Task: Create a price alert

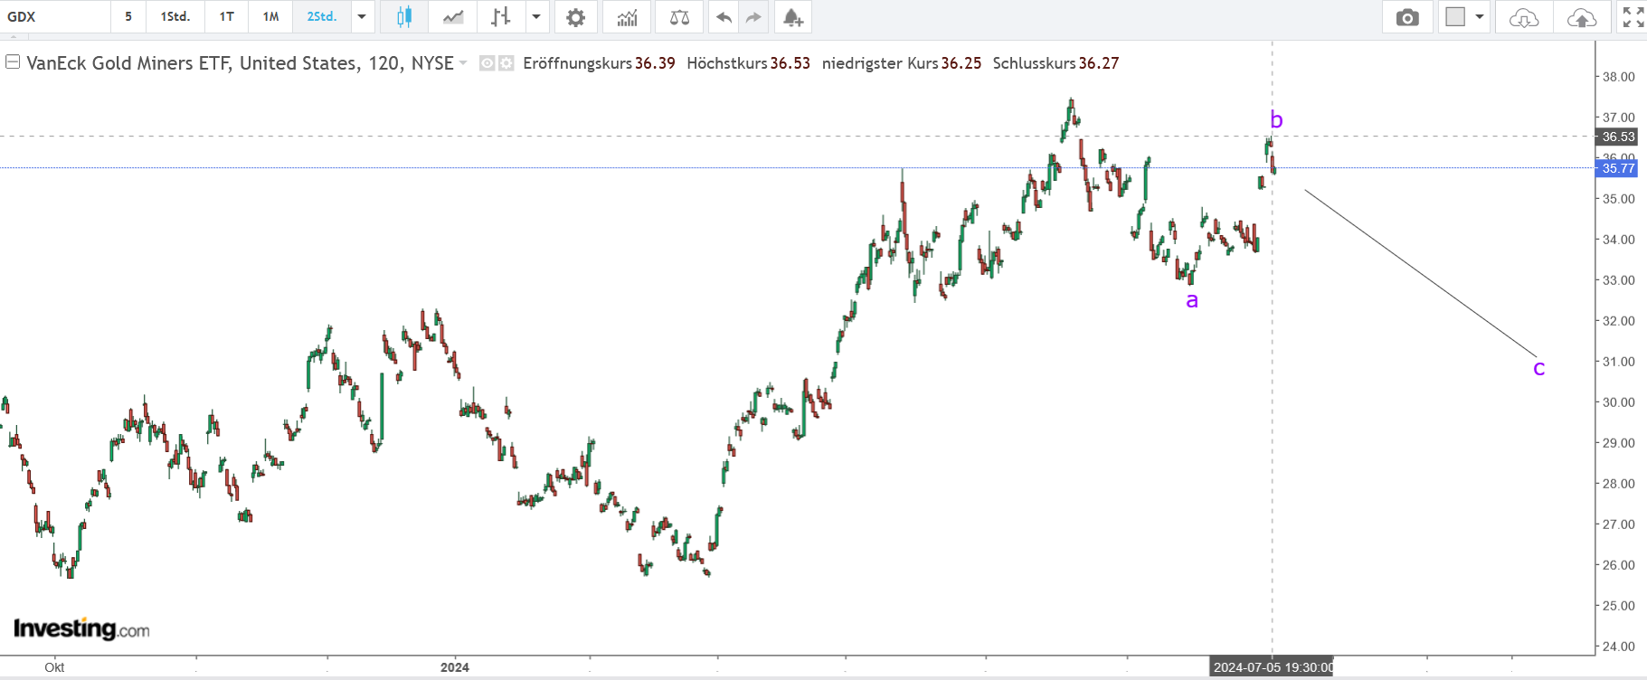Action: click(x=792, y=17)
